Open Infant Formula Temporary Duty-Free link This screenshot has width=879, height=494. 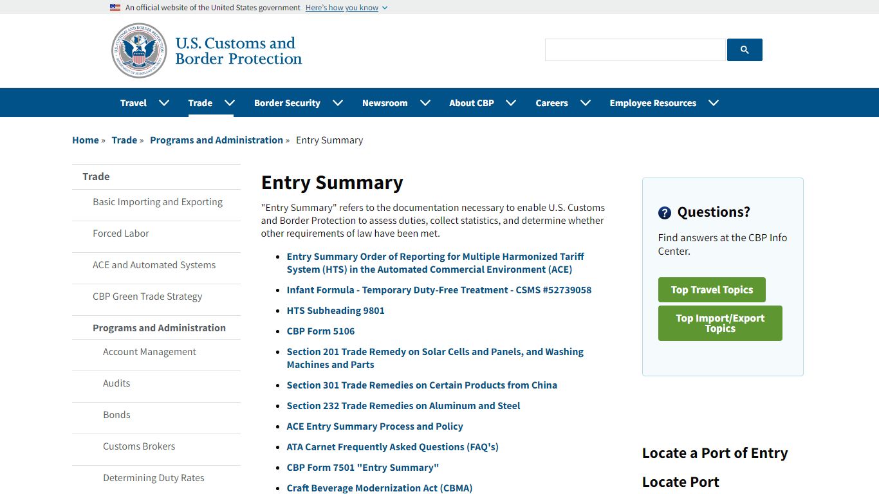439,290
